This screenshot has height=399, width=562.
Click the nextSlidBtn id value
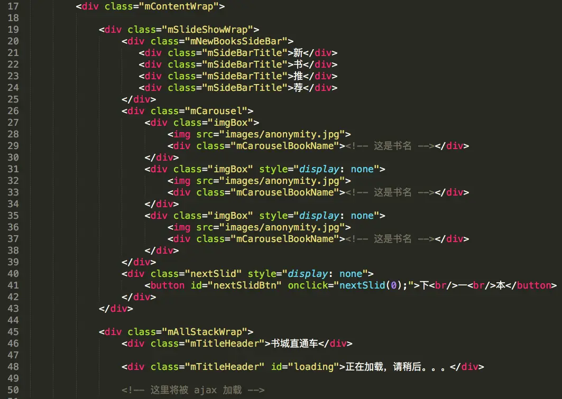coord(245,285)
